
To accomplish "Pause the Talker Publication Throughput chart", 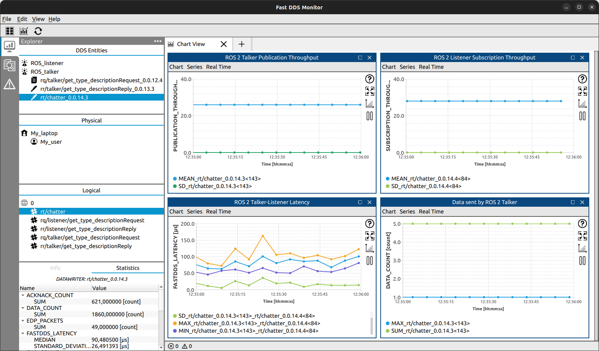I will tap(369, 116).
